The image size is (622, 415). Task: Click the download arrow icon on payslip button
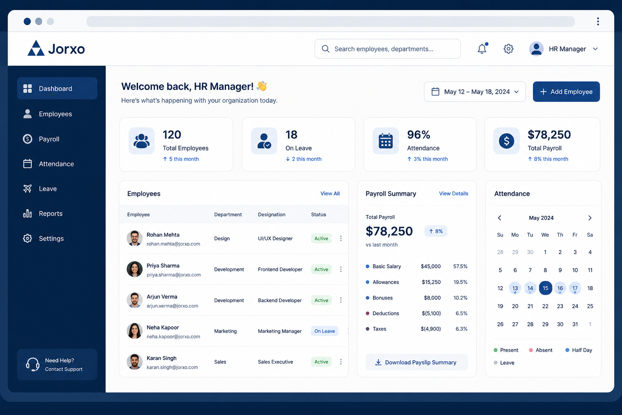(378, 362)
